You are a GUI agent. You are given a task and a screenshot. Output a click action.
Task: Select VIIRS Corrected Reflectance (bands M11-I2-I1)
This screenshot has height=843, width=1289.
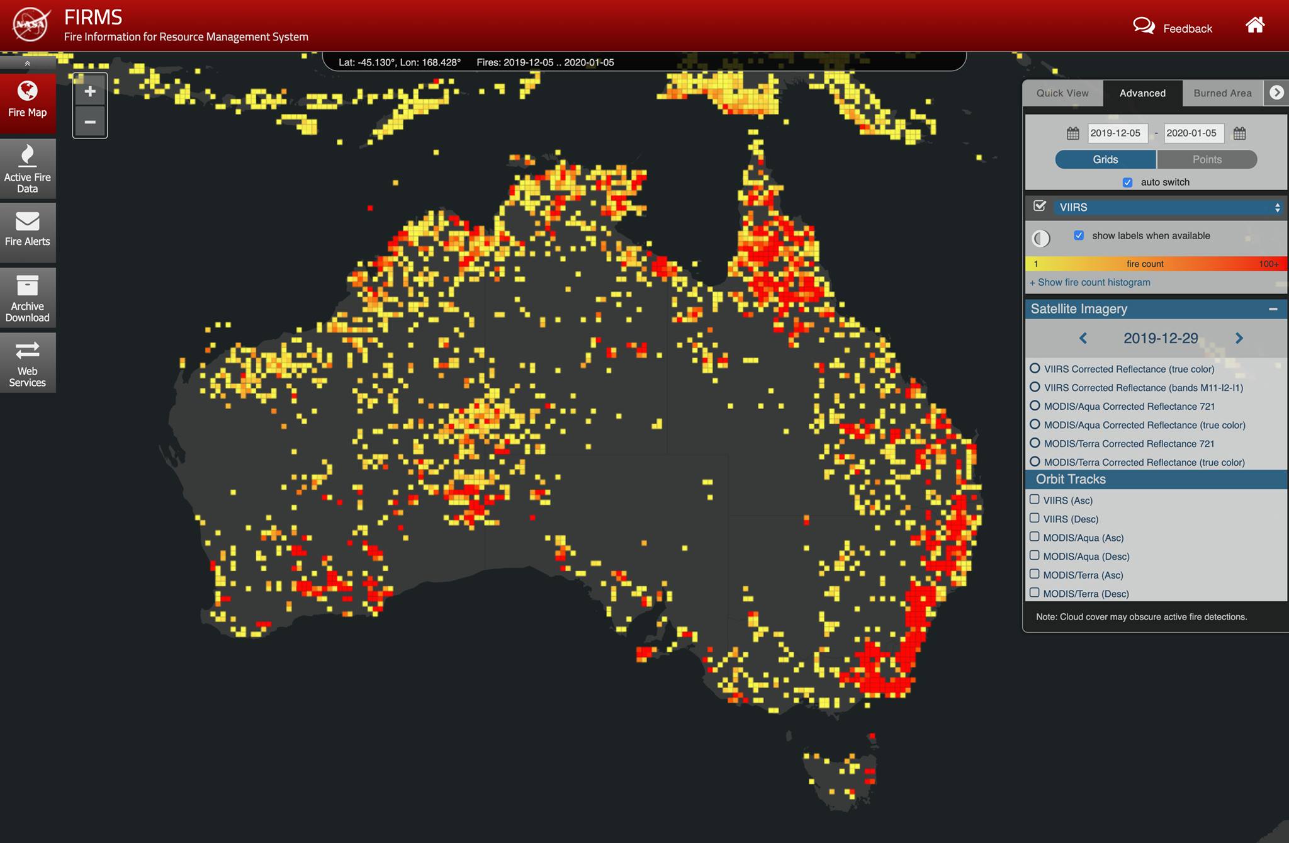point(1035,387)
